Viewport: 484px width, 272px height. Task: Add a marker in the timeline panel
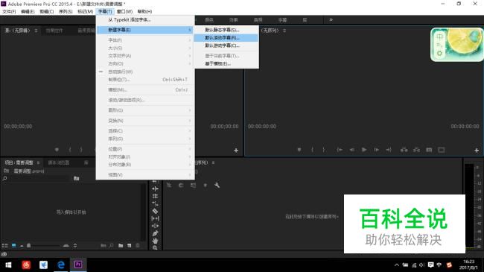click(205, 185)
